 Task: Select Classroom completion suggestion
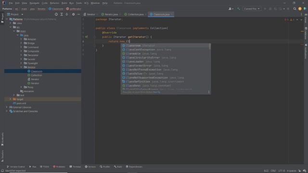click(x=166, y=46)
